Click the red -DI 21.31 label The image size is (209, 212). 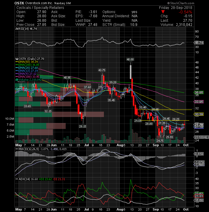59,179
